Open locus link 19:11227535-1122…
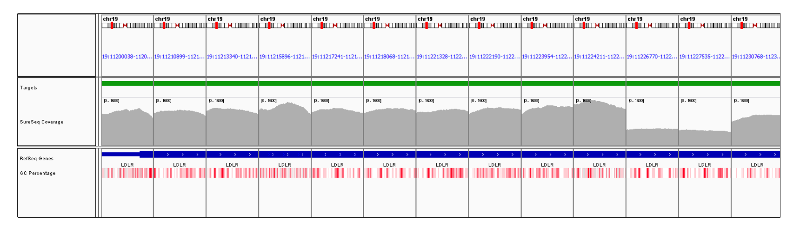800x233 pixels. click(x=704, y=57)
